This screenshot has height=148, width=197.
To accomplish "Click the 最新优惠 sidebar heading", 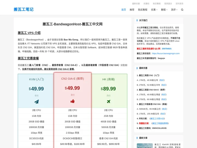I will (143, 68).
